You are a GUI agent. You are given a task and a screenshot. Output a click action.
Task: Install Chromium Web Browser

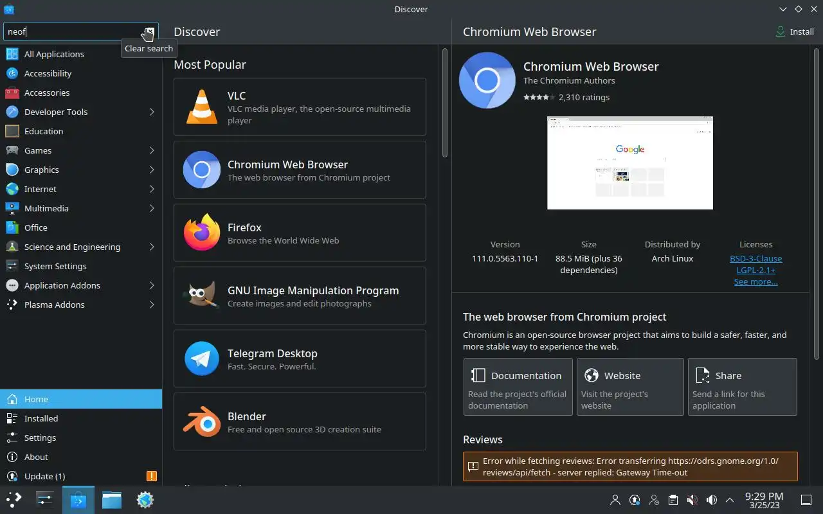[795, 31]
